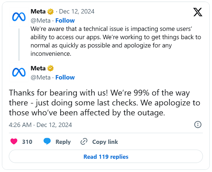This screenshot has width=212, height=172.
Task: Open the tweet info icon
Action: (x=198, y=124)
